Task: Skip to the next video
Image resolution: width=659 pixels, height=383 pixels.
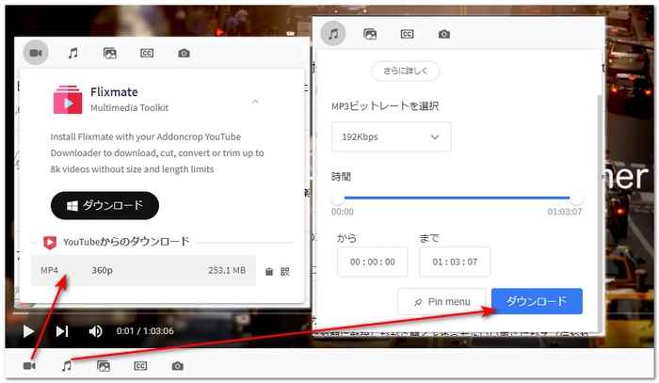Action: click(61, 330)
